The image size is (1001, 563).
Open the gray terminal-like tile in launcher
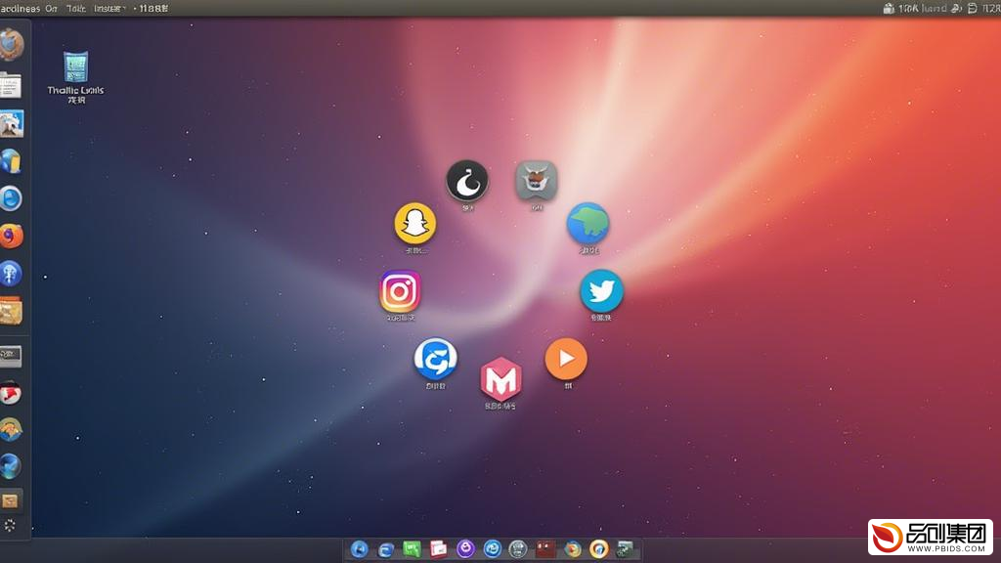point(11,356)
